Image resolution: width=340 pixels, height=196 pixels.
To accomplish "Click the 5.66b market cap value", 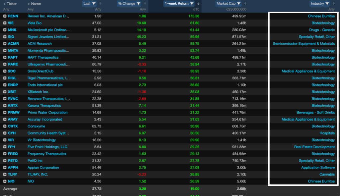I will pos(242,181).
